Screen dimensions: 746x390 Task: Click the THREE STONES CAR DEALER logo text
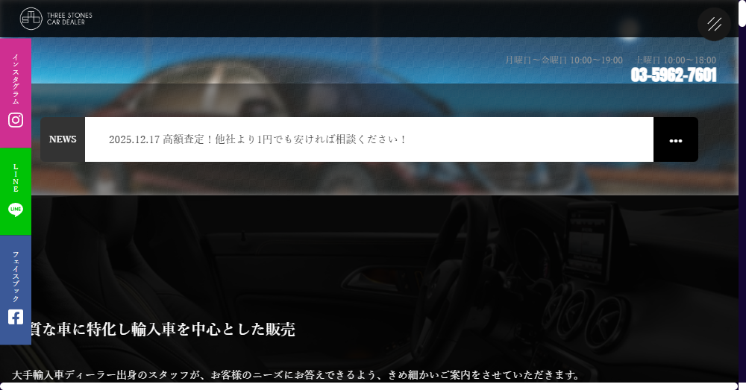[x=66, y=19]
